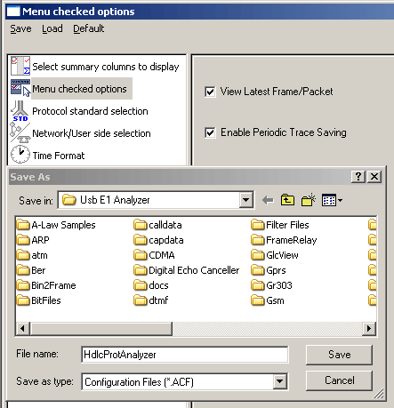394x408 pixels.
Task: Cancel the Save As dialog
Action: (339, 380)
